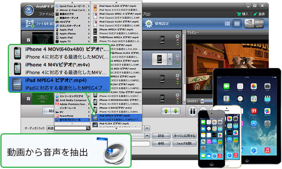Open settings gear on top file row

click(178, 36)
